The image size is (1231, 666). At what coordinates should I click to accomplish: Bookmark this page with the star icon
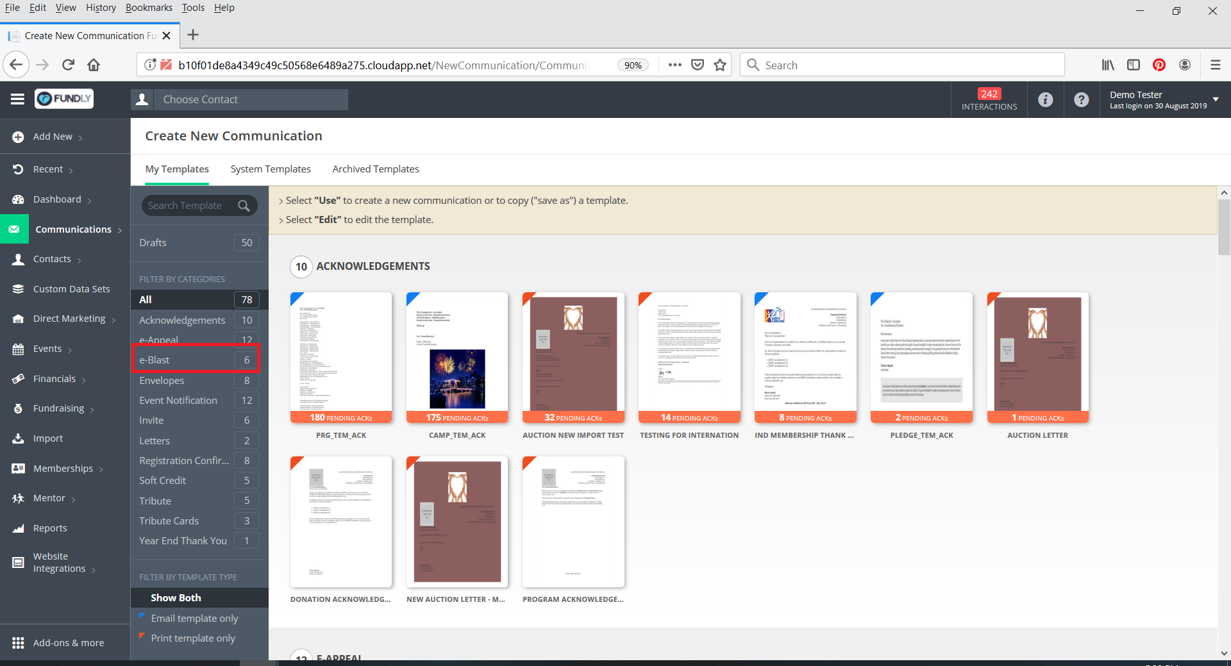[720, 65]
